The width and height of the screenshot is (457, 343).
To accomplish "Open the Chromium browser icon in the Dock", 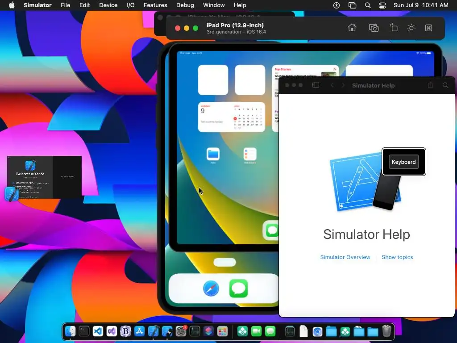I will point(317,331).
